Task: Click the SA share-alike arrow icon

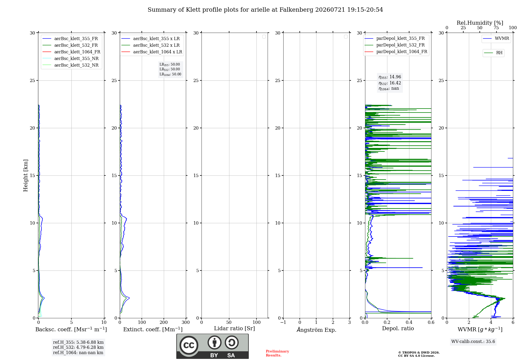Action: [232, 342]
